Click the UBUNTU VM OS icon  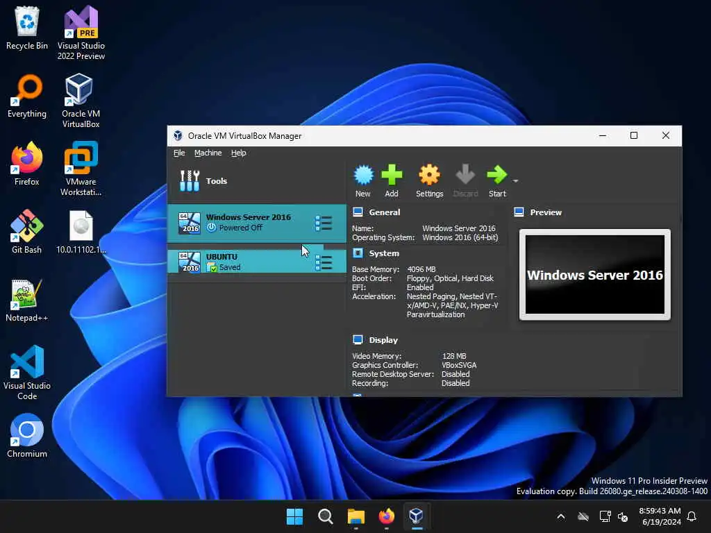[190, 262]
